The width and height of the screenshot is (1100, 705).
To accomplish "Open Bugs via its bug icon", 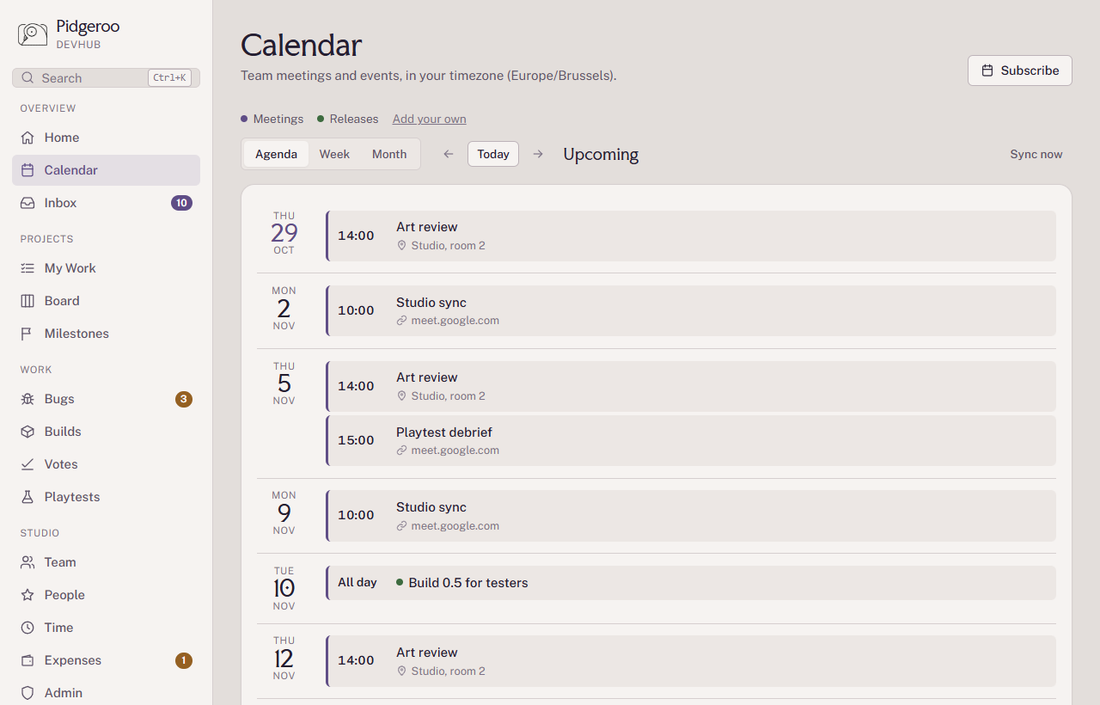I will [x=27, y=399].
